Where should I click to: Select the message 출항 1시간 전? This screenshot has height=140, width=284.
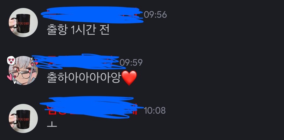(x=78, y=30)
